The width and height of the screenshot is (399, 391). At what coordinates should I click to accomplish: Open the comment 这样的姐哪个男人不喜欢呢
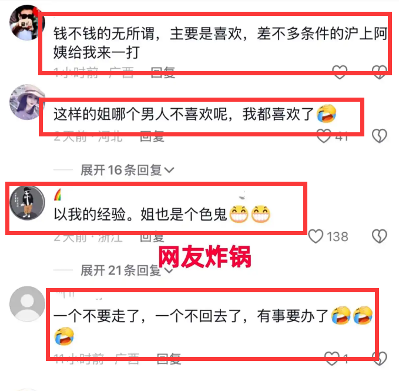pyautogui.click(x=195, y=114)
